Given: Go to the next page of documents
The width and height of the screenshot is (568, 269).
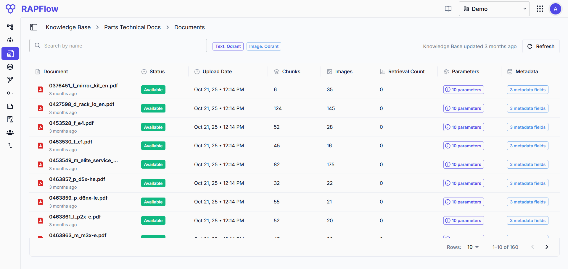Looking at the screenshot, I should pyautogui.click(x=547, y=247).
